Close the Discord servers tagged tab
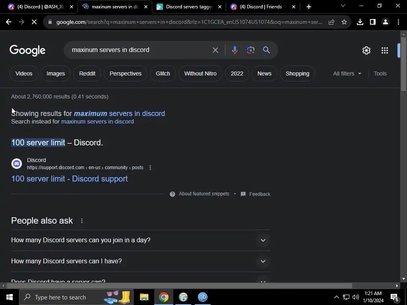 click(x=219, y=7)
